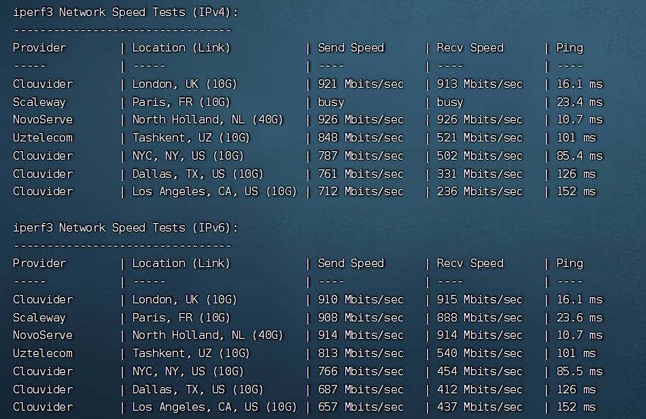
Task: Click the 412 Mbits/sec IPv6 Dallas recv speed
Action: tap(479, 390)
